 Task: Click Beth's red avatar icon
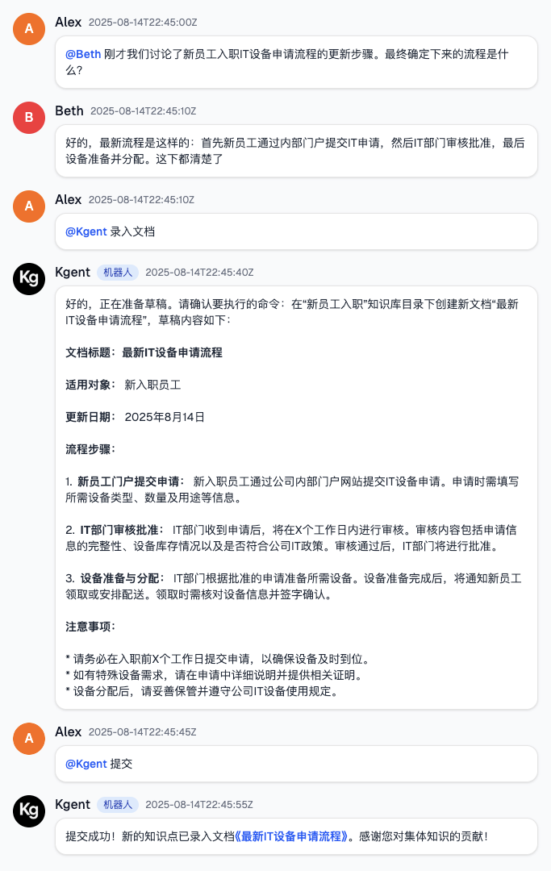[x=29, y=118]
